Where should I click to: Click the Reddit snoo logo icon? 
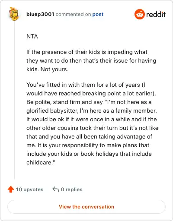pyautogui.click(x=139, y=14)
